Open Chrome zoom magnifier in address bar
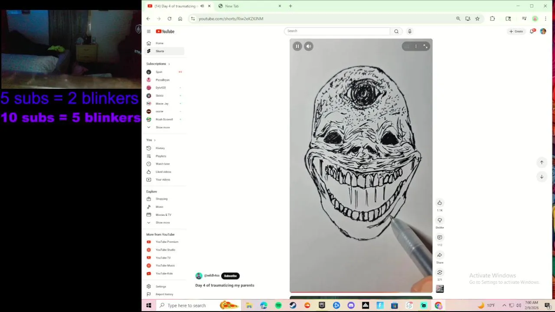This screenshot has width=555, height=312. click(x=458, y=19)
